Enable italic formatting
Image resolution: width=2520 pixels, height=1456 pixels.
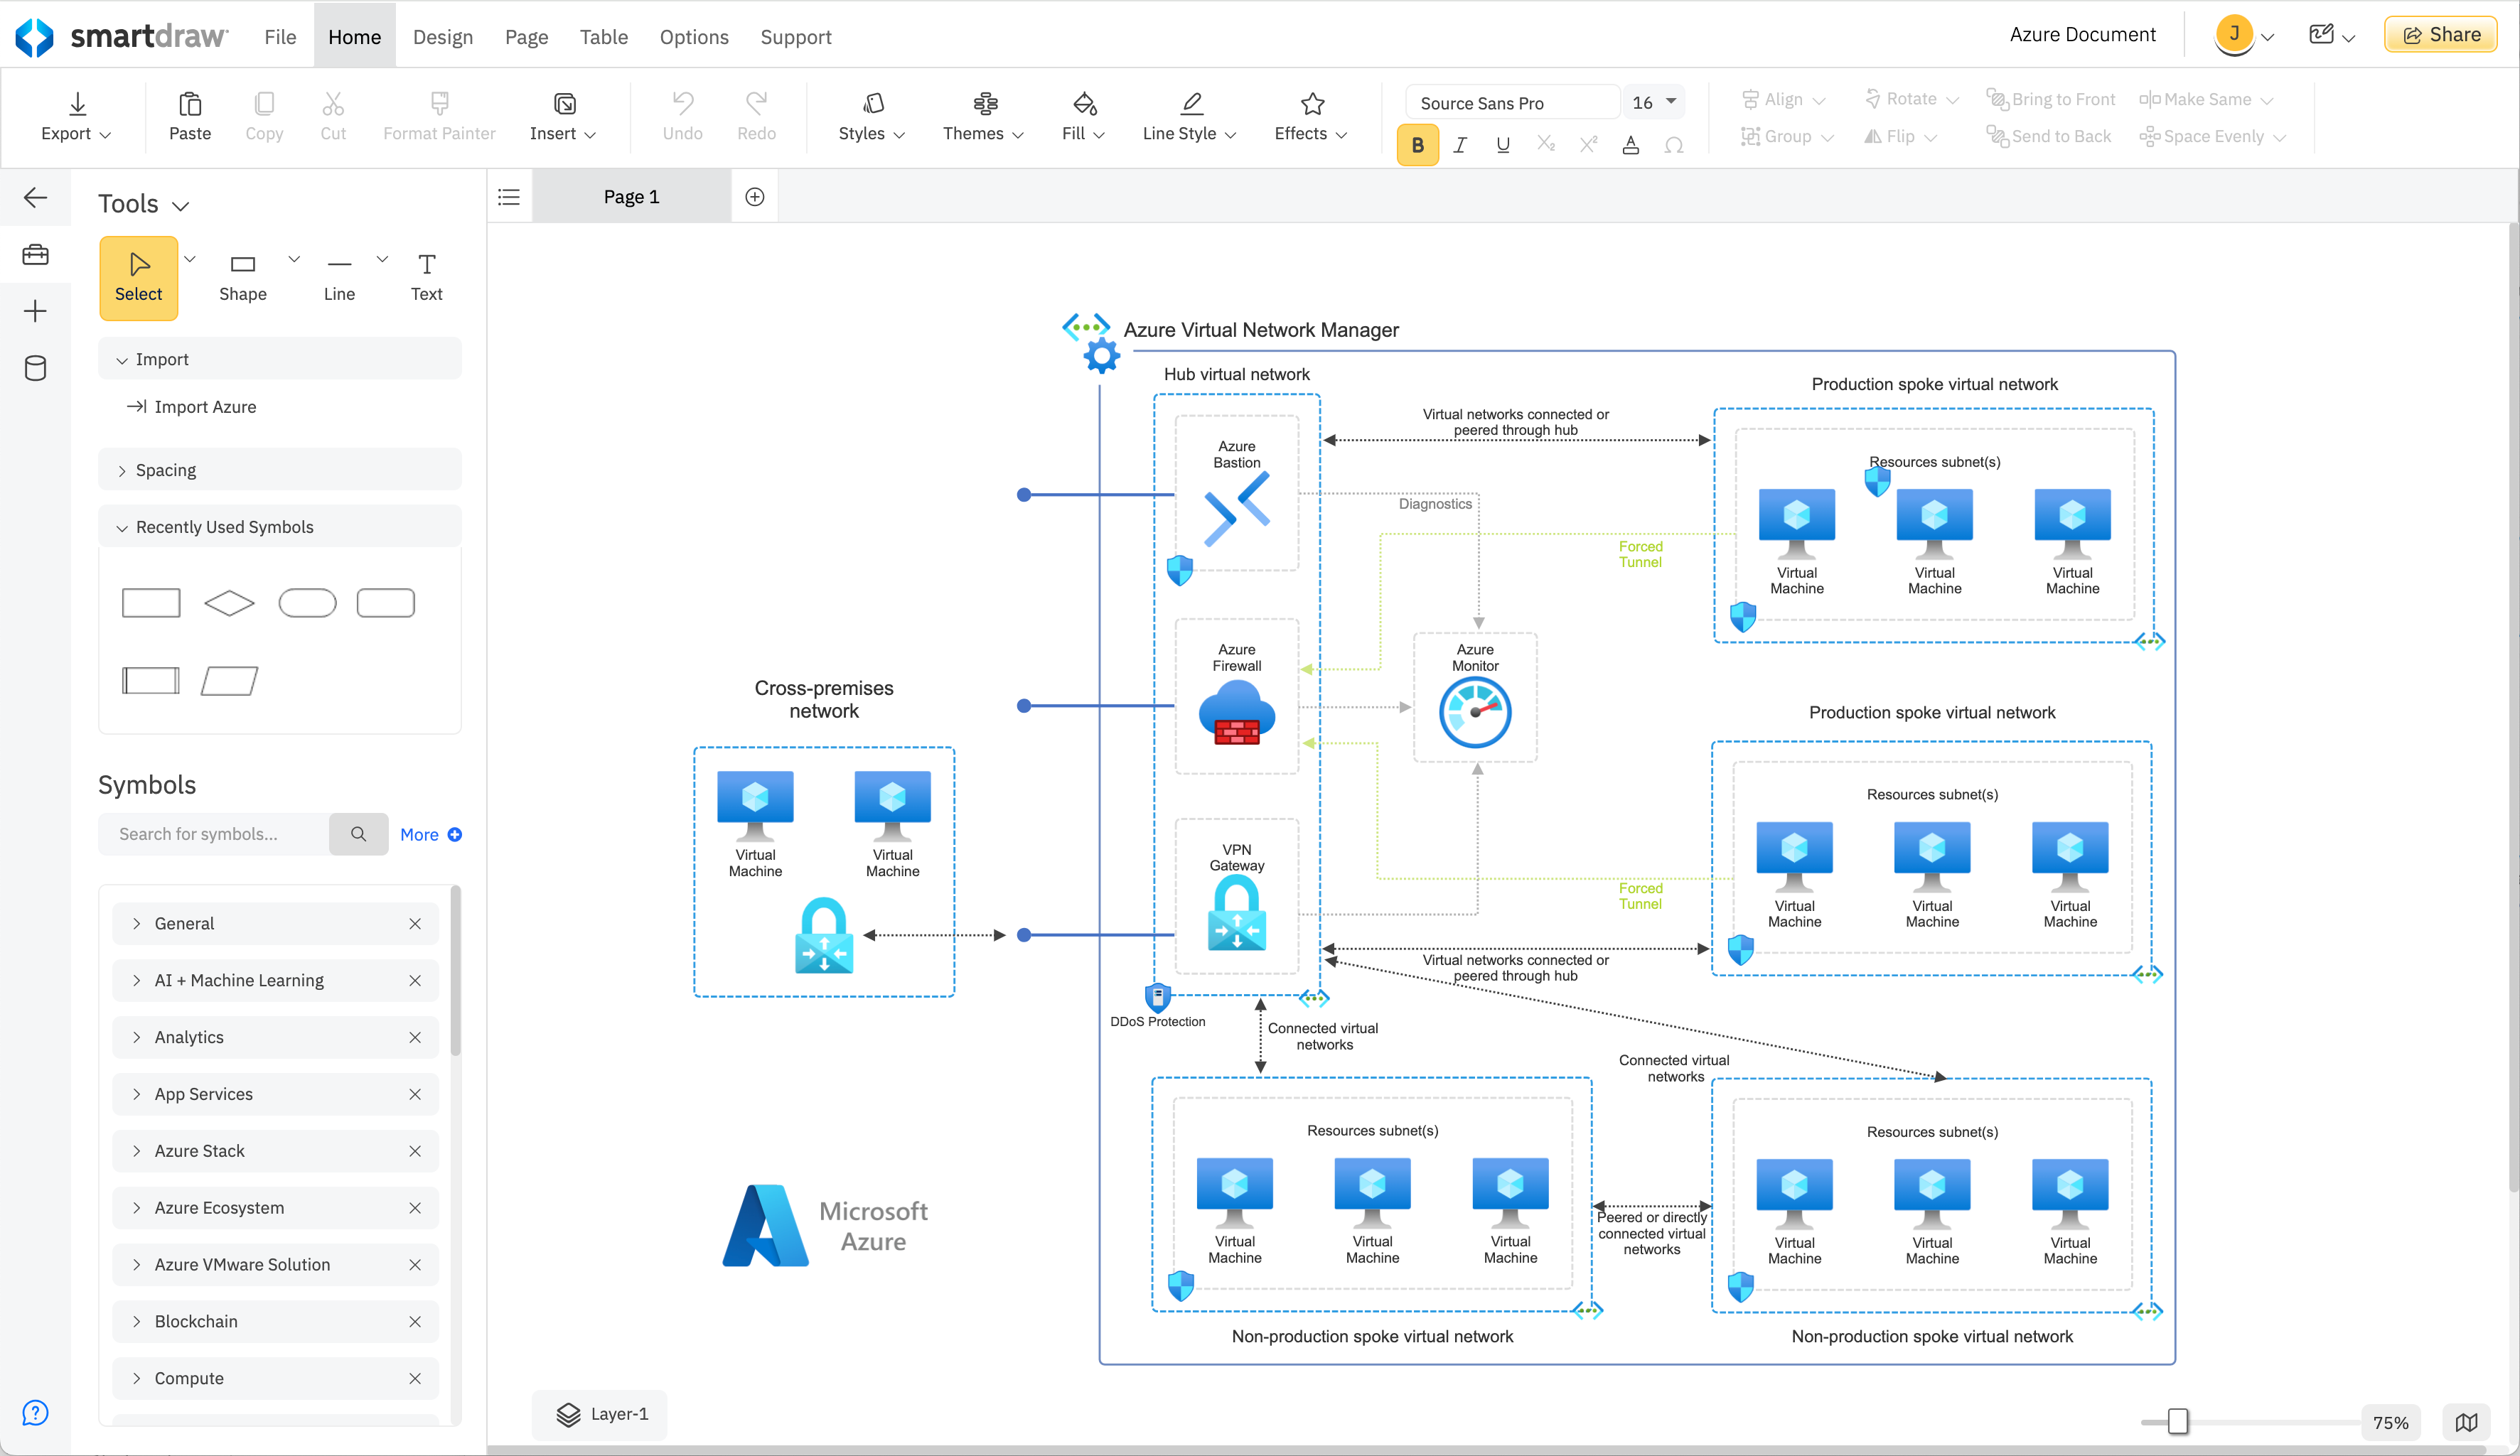[1459, 144]
